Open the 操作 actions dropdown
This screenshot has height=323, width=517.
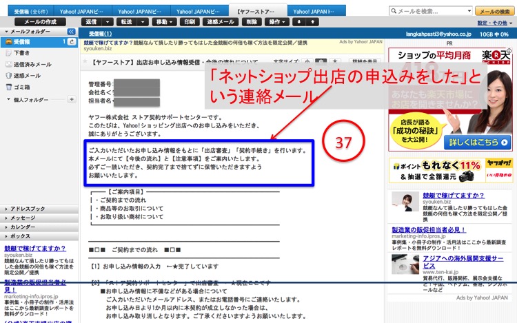tap(277, 22)
